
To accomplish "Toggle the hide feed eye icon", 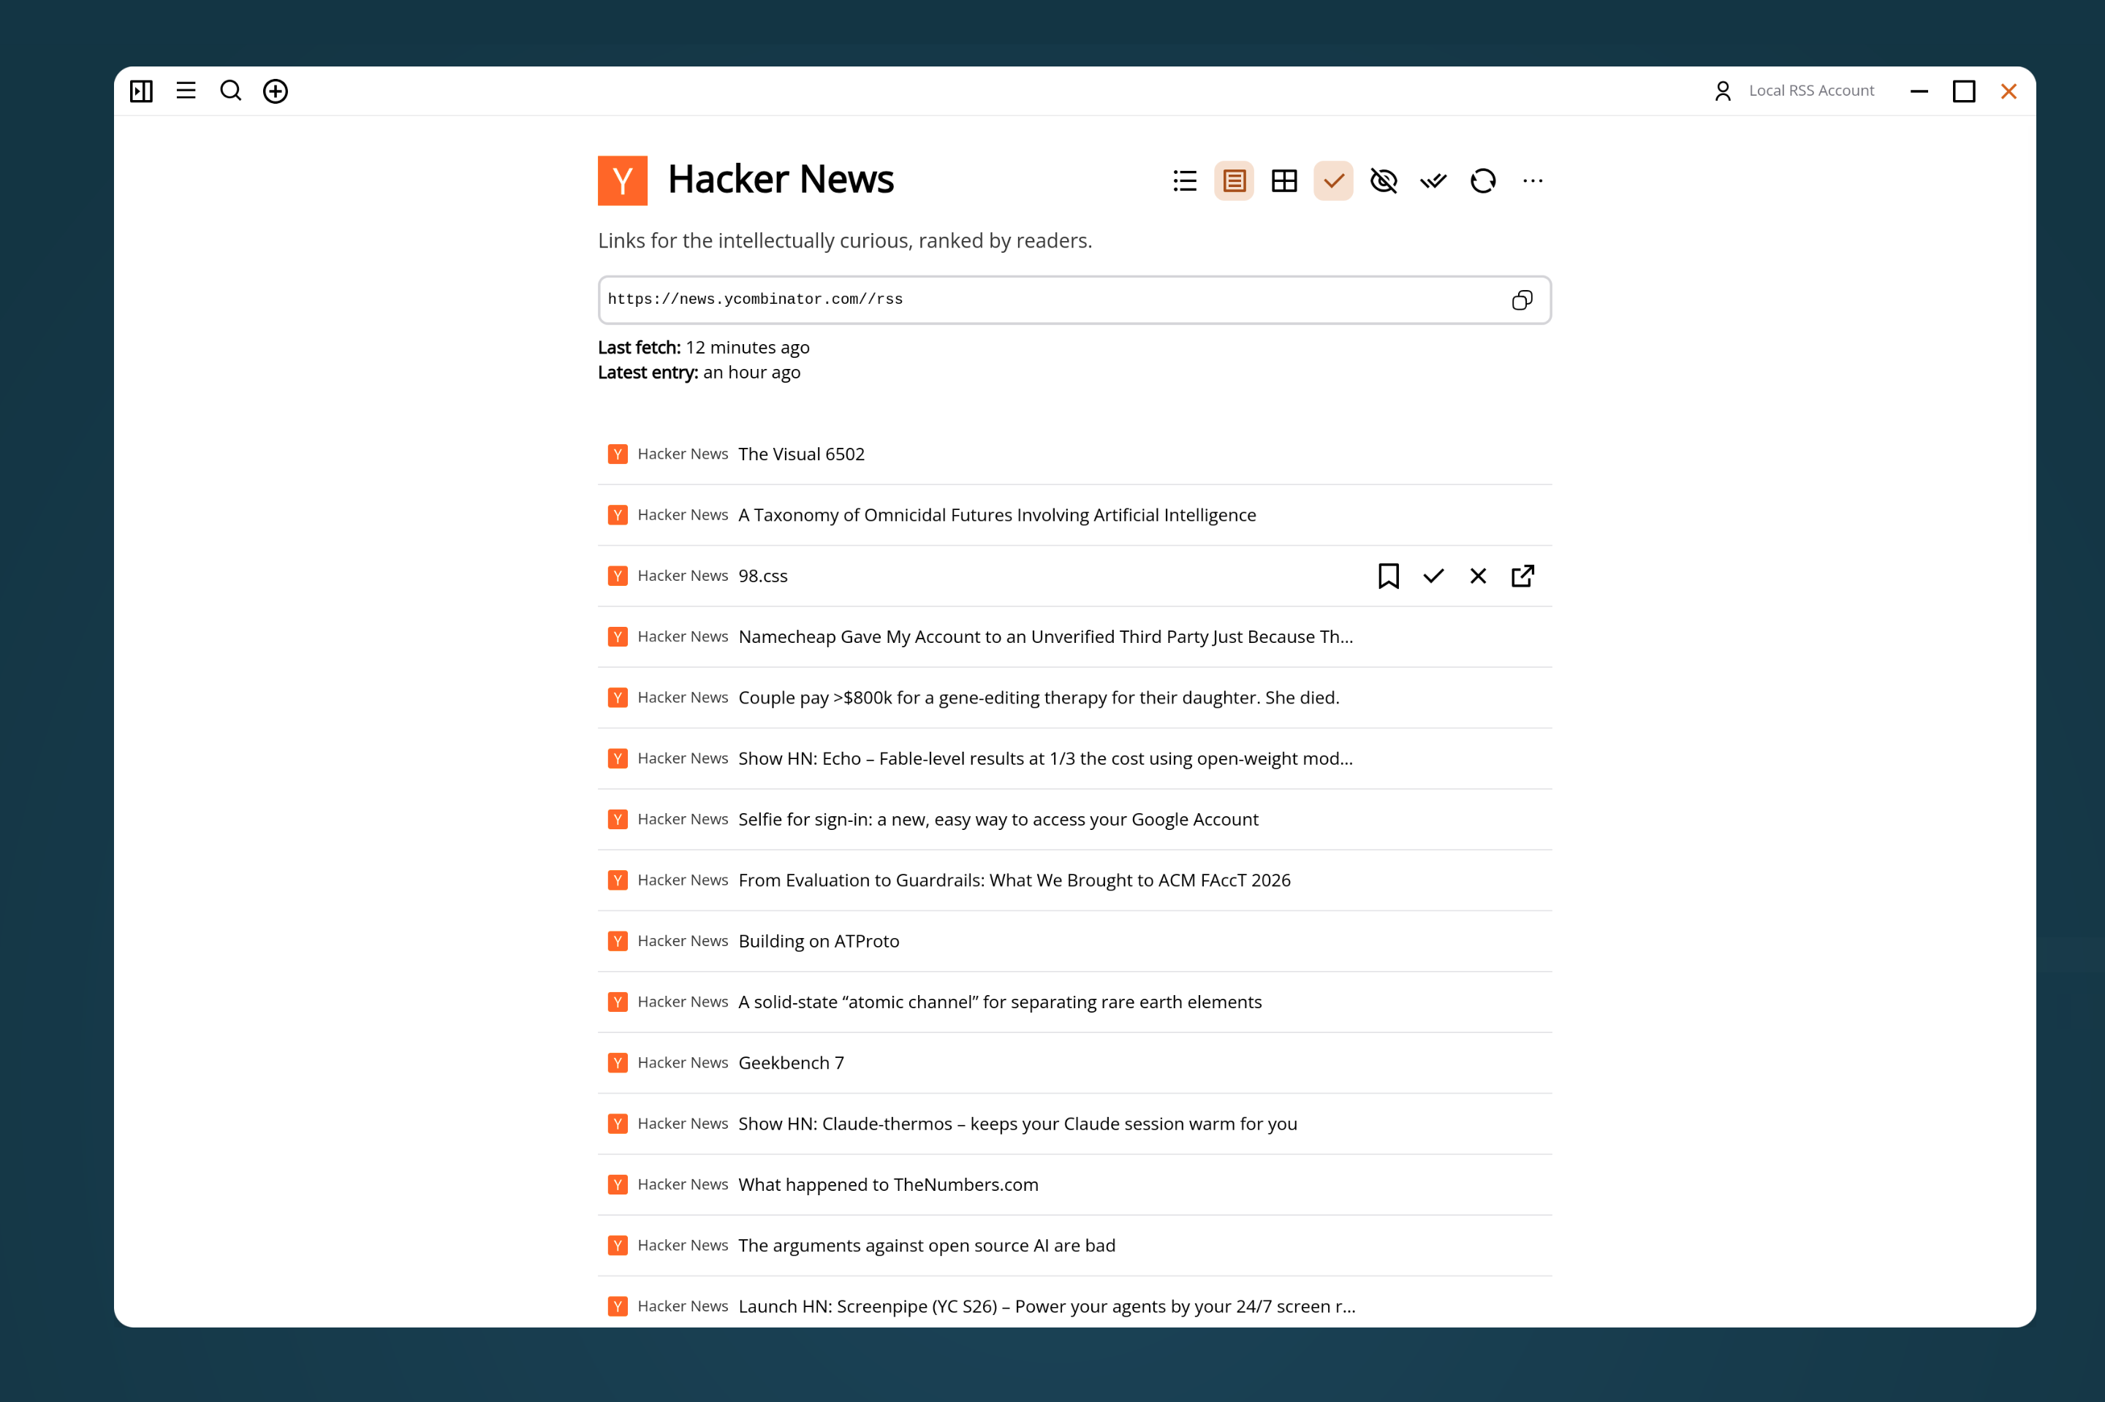I will coord(1383,181).
